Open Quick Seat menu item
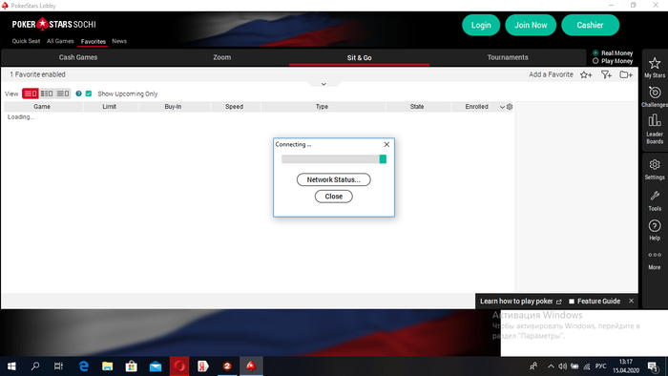 point(26,41)
